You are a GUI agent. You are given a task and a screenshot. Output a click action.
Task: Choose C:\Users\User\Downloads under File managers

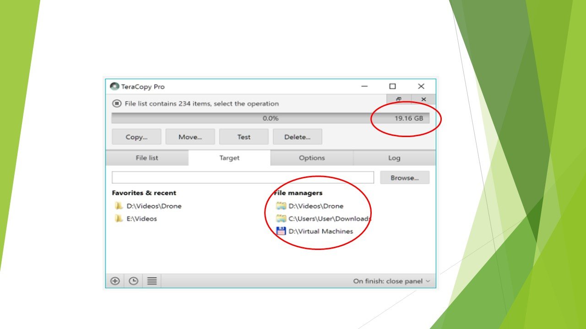click(330, 219)
